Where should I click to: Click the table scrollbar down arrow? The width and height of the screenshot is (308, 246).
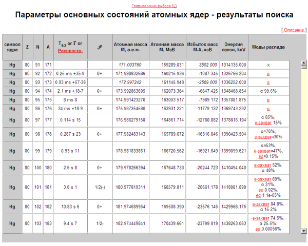(x=304, y=231)
